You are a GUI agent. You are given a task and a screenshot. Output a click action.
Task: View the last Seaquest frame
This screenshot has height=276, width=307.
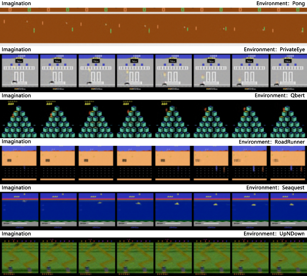[x=288, y=211]
